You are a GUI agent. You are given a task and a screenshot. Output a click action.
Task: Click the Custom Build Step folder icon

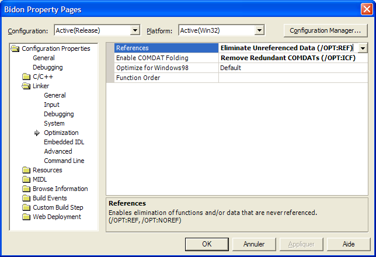[x=26, y=207]
